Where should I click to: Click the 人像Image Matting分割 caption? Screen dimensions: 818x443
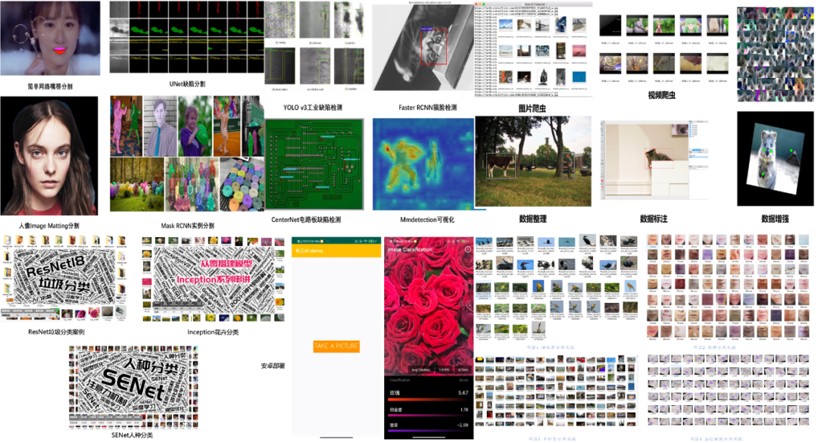(49, 226)
